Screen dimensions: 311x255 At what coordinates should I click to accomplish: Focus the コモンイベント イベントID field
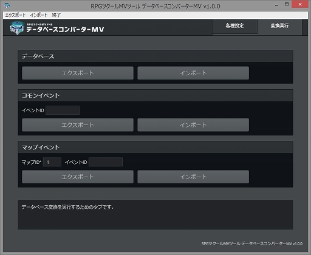tap(63, 110)
